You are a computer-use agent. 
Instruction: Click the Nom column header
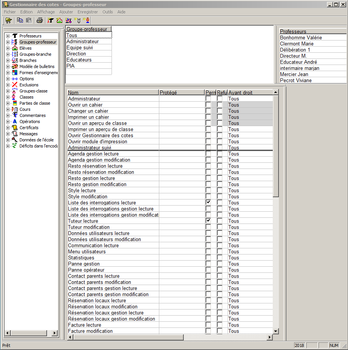tap(113, 92)
